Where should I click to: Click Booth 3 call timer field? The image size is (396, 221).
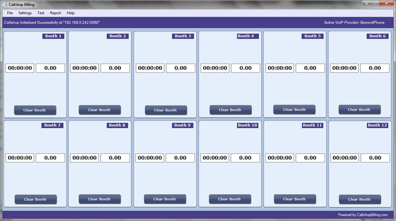click(150, 68)
